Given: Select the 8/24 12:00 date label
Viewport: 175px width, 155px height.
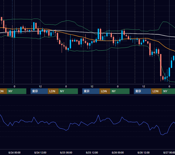Looking at the screenshot, I should (40, 152).
